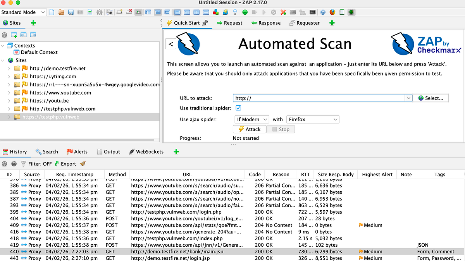Select Default Context in the tree
465x261 pixels.
39,52
